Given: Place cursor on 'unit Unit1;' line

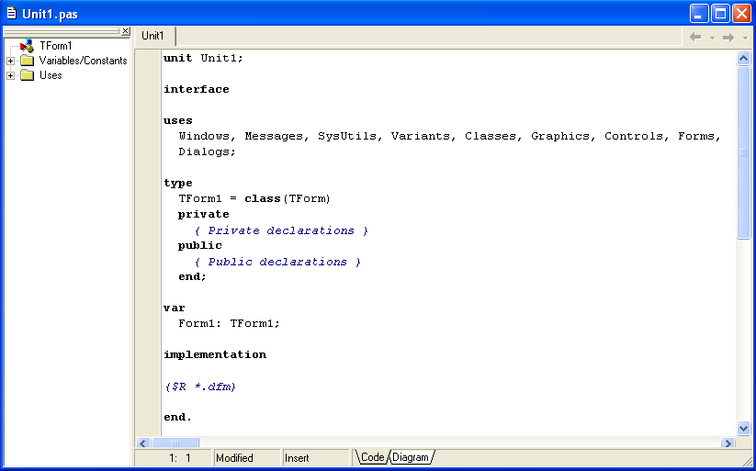Looking at the screenshot, I should 203,59.
